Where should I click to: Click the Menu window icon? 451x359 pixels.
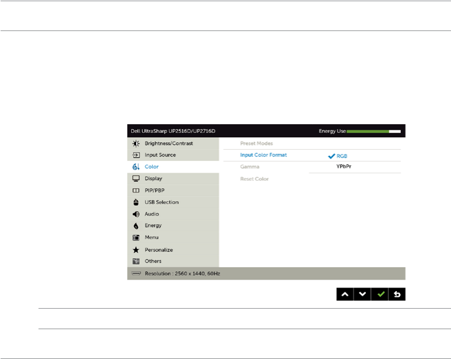pos(136,238)
